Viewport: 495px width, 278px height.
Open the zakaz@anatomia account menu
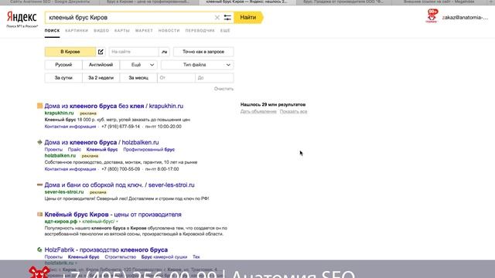465,17
